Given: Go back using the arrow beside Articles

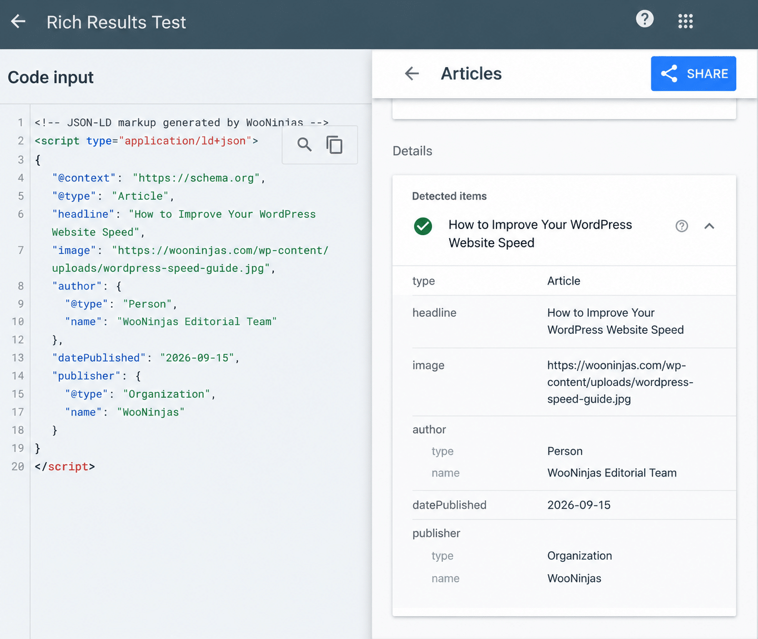Looking at the screenshot, I should [411, 73].
